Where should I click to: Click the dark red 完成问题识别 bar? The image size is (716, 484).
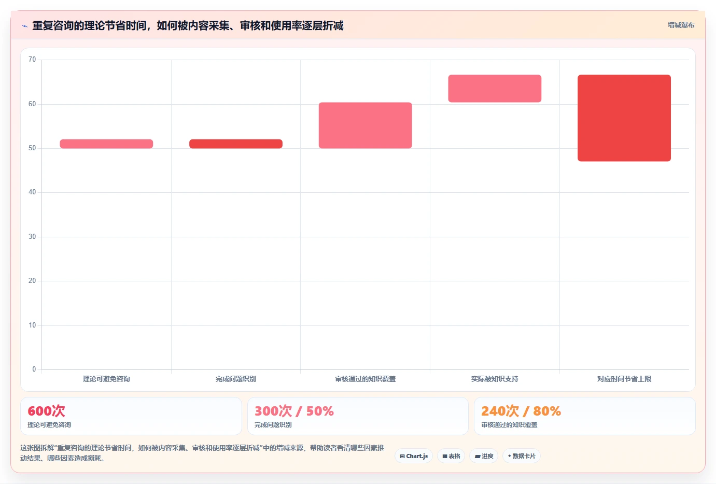(x=236, y=144)
